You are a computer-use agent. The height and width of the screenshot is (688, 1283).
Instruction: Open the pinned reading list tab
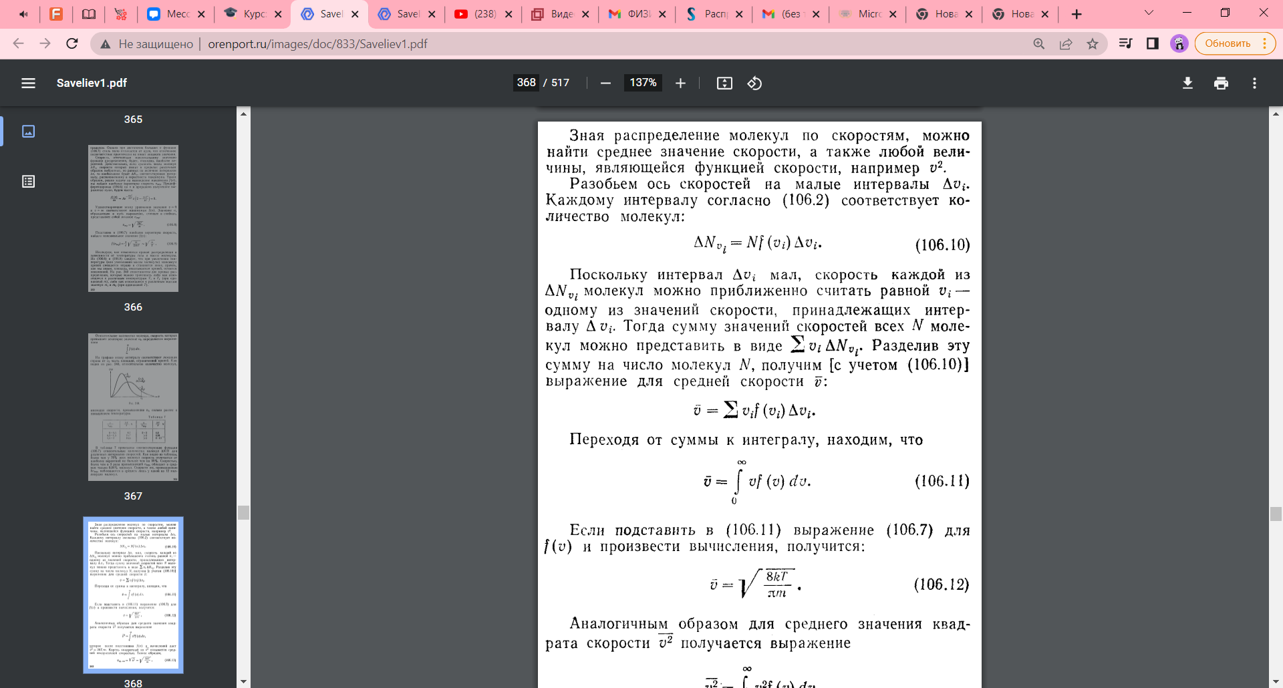click(x=88, y=14)
